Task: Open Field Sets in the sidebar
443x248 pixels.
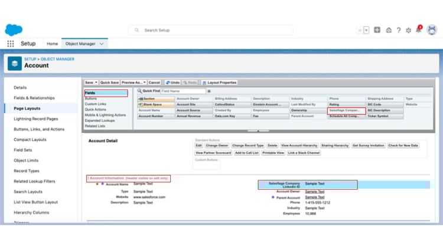Action: [23, 150]
